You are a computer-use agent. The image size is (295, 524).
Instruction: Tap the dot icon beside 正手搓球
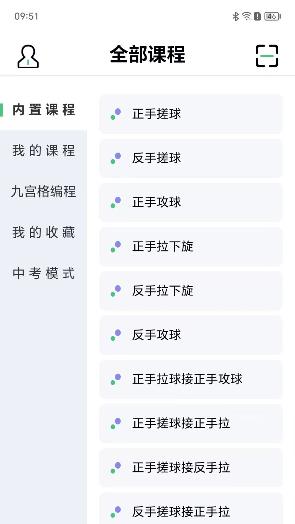(x=116, y=114)
